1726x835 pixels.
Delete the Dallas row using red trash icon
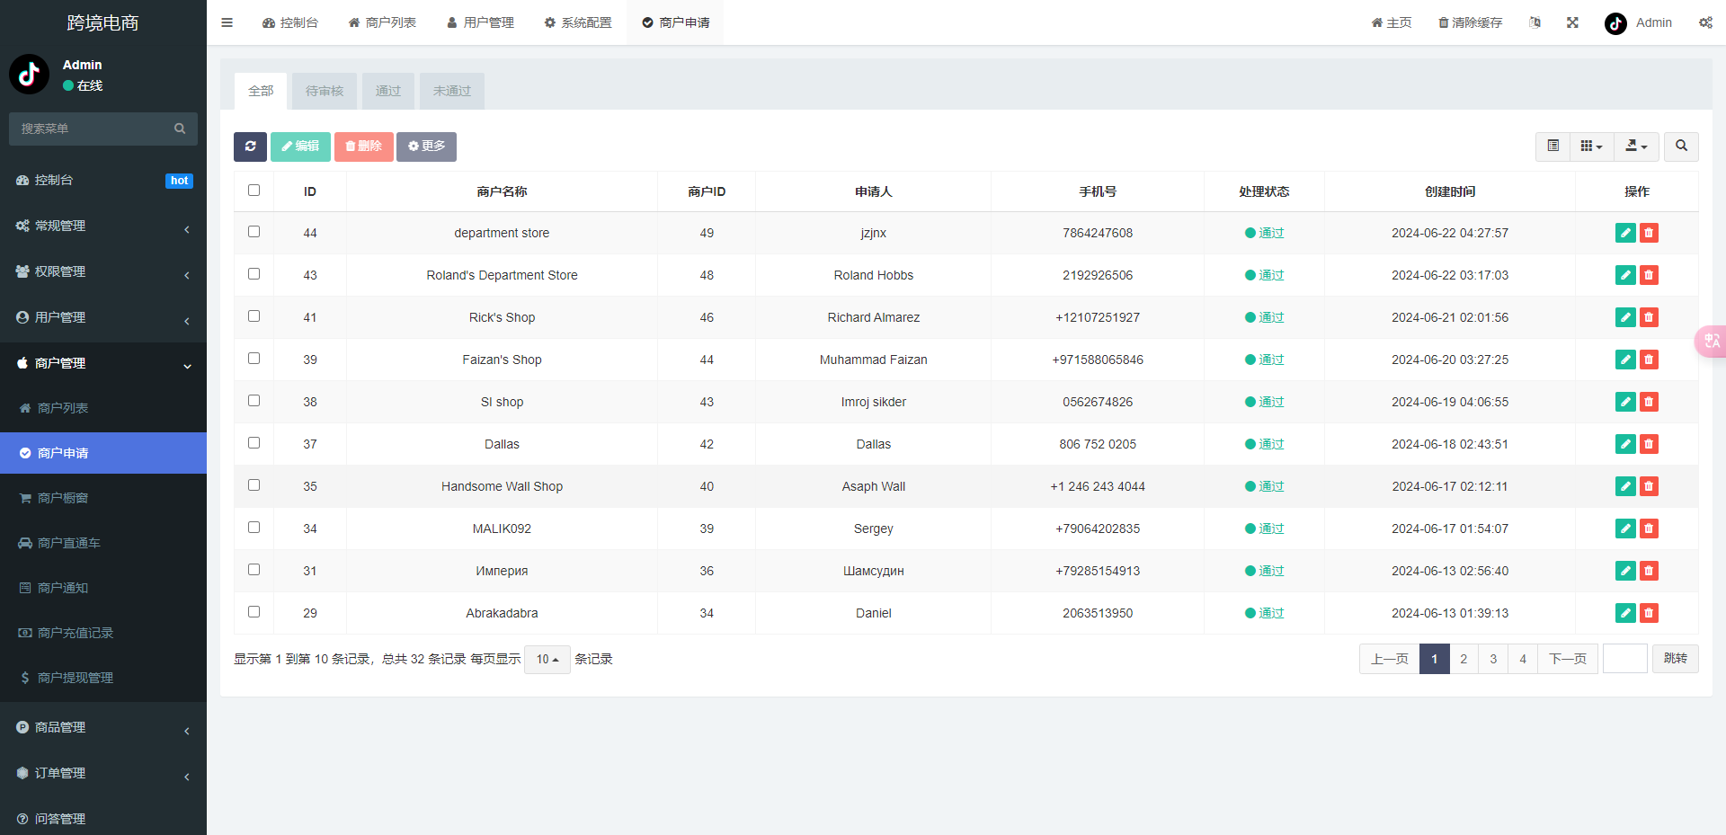point(1649,444)
